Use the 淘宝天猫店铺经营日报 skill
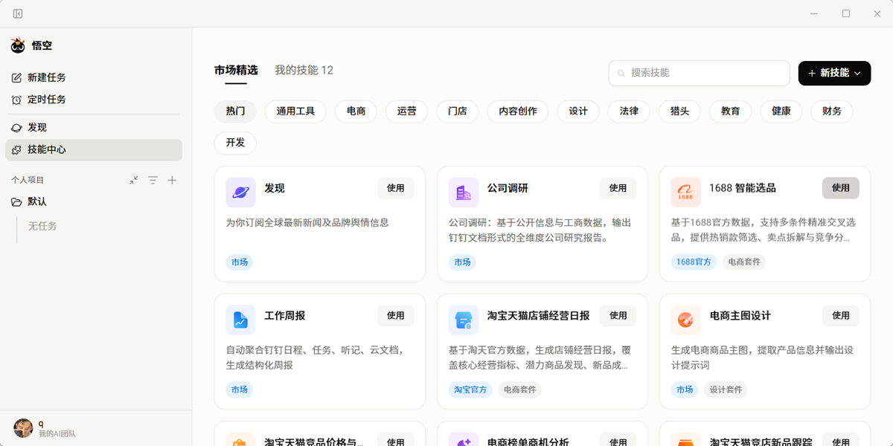The width and height of the screenshot is (893, 446). 618,315
